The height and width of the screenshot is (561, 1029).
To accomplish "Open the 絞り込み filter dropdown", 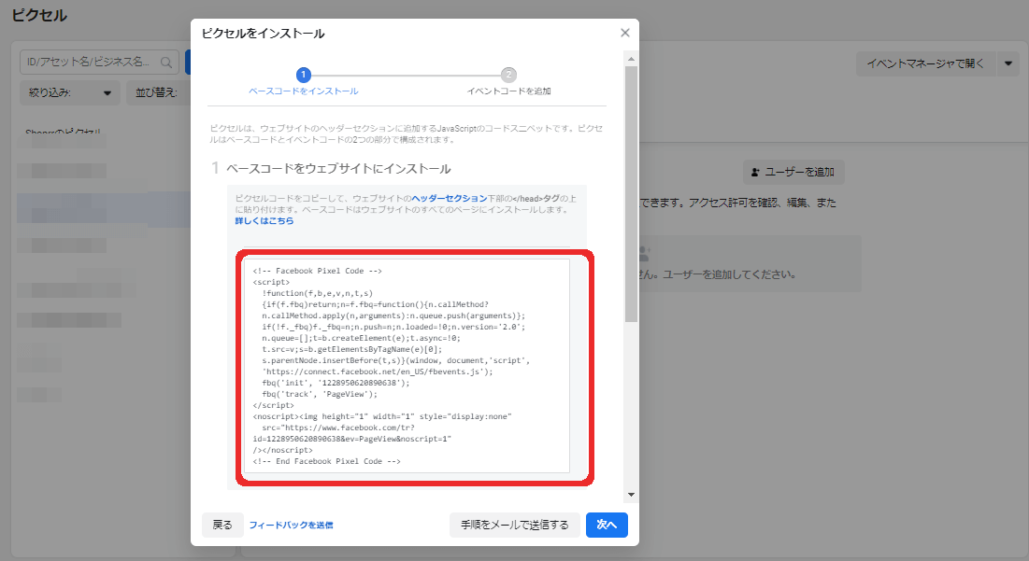I will click(69, 93).
